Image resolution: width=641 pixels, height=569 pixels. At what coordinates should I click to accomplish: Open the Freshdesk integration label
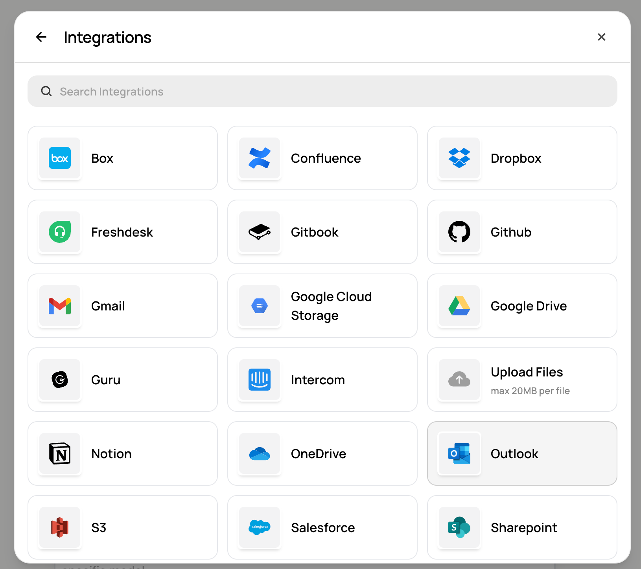[x=122, y=232]
